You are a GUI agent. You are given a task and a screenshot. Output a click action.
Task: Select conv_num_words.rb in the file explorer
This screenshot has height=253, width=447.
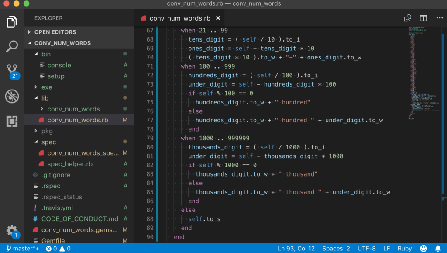[79, 120]
